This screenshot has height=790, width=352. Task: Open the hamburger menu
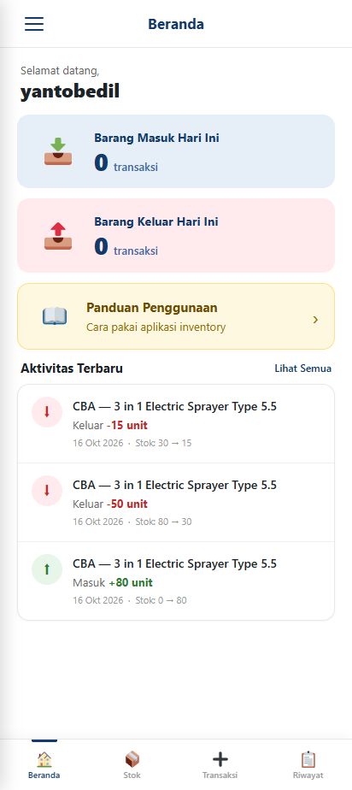click(x=34, y=24)
